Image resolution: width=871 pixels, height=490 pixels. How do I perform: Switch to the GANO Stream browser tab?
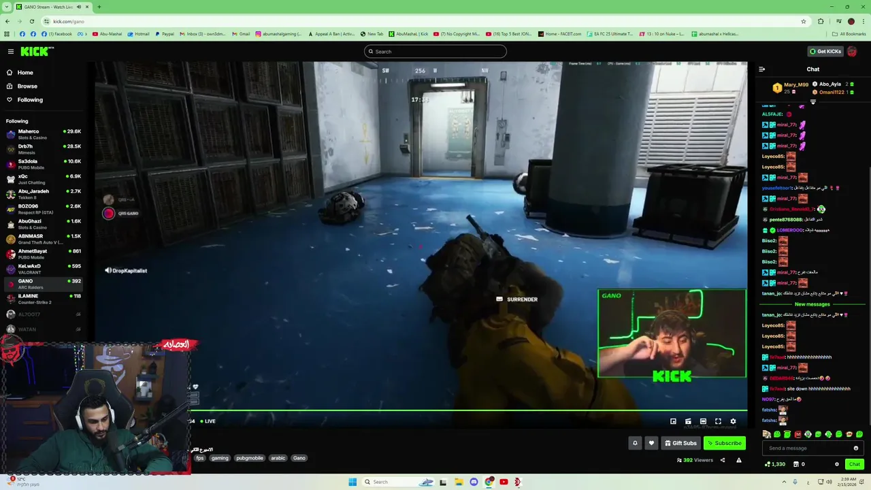53,7
